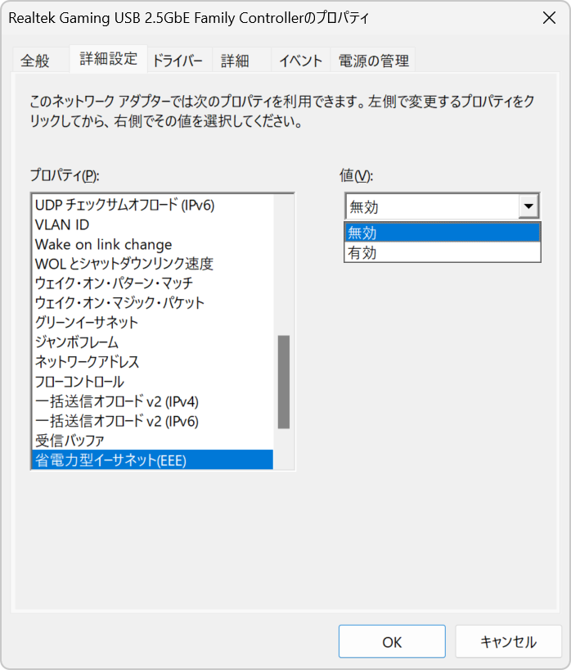The height and width of the screenshot is (670, 571).
Task: Click the キャンセル button
Action: 508,641
